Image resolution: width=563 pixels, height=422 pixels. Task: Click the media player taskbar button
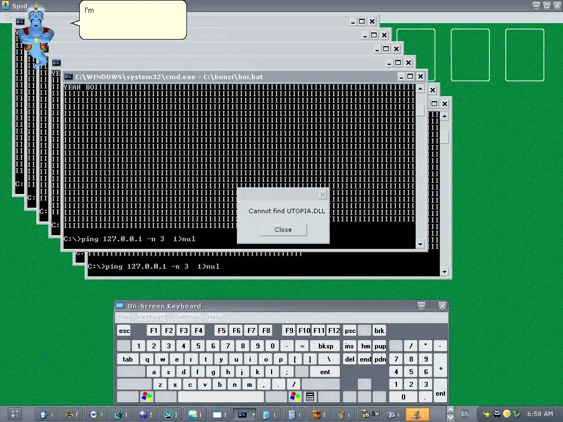pyautogui.click(x=96, y=414)
